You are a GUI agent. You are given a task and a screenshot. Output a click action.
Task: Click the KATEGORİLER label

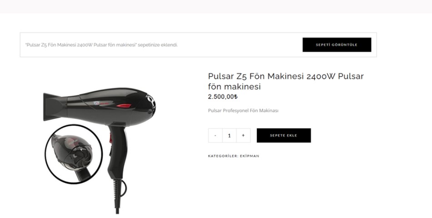[223, 156]
